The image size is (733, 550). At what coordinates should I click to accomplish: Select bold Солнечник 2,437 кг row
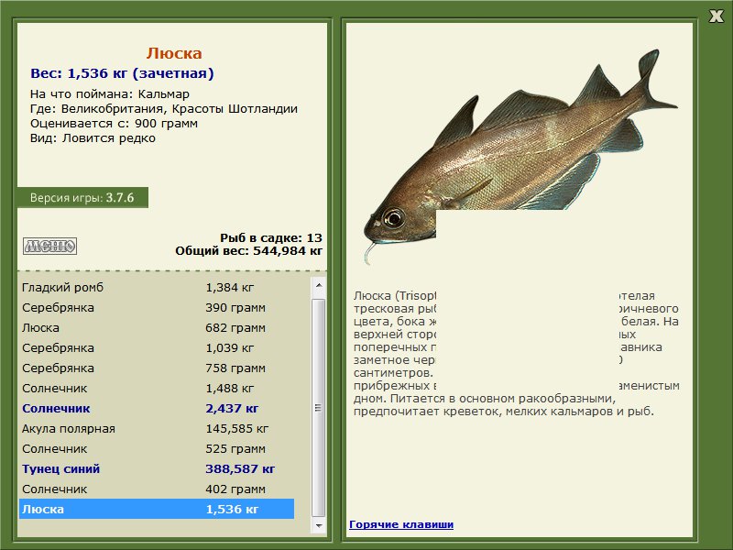click(x=157, y=408)
